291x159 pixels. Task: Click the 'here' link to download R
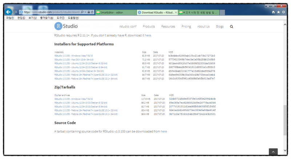click(148, 35)
